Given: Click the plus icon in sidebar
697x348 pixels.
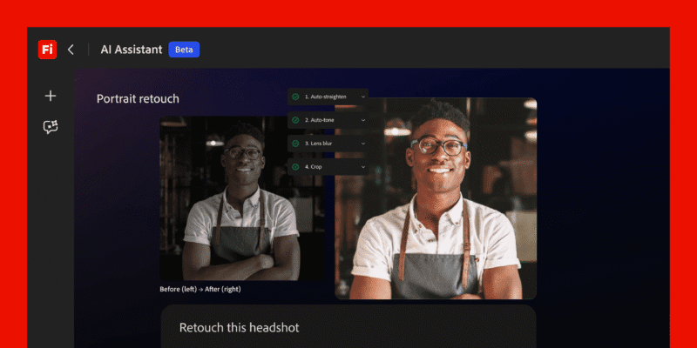Looking at the screenshot, I should [51, 96].
